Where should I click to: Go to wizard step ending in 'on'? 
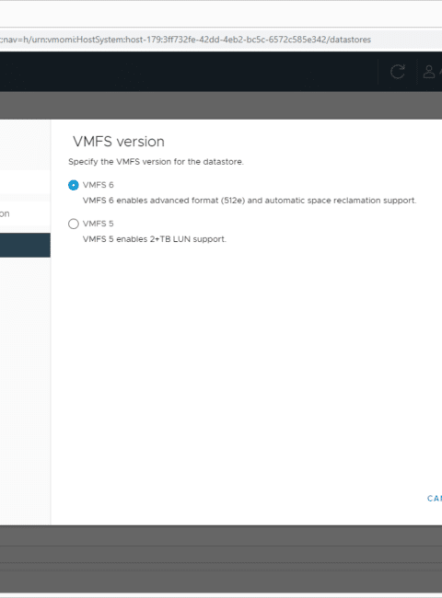tap(25, 213)
